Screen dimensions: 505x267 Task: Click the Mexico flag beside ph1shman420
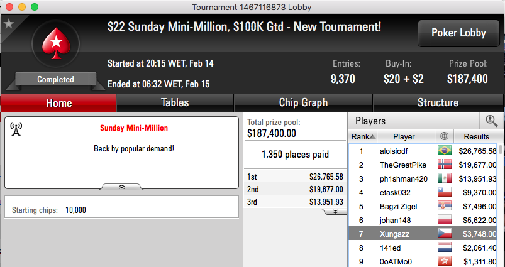click(445, 178)
